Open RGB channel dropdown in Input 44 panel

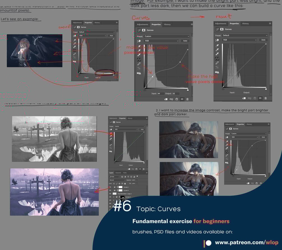[161, 41]
